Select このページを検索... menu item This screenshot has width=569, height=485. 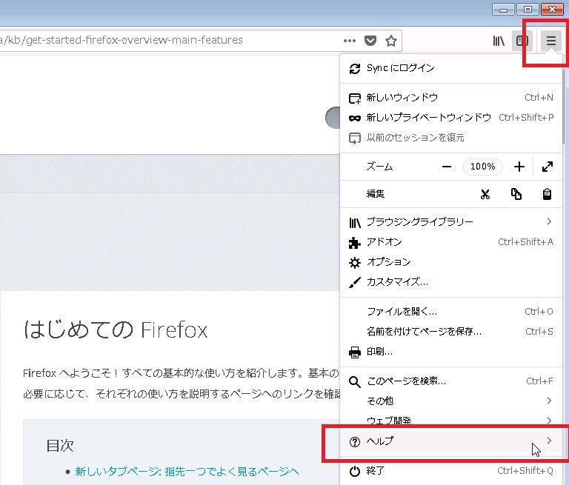(451, 381)
